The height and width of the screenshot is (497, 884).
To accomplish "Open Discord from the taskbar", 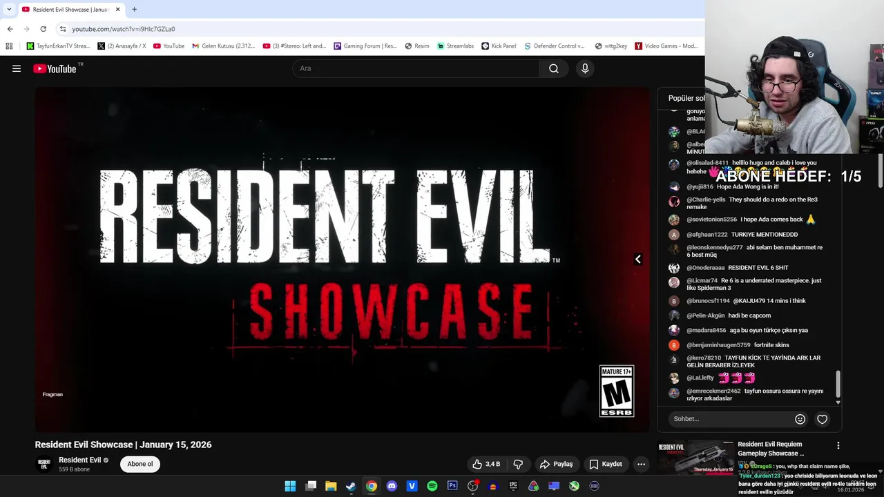I will pyautogui.click(x=392, y=486).
